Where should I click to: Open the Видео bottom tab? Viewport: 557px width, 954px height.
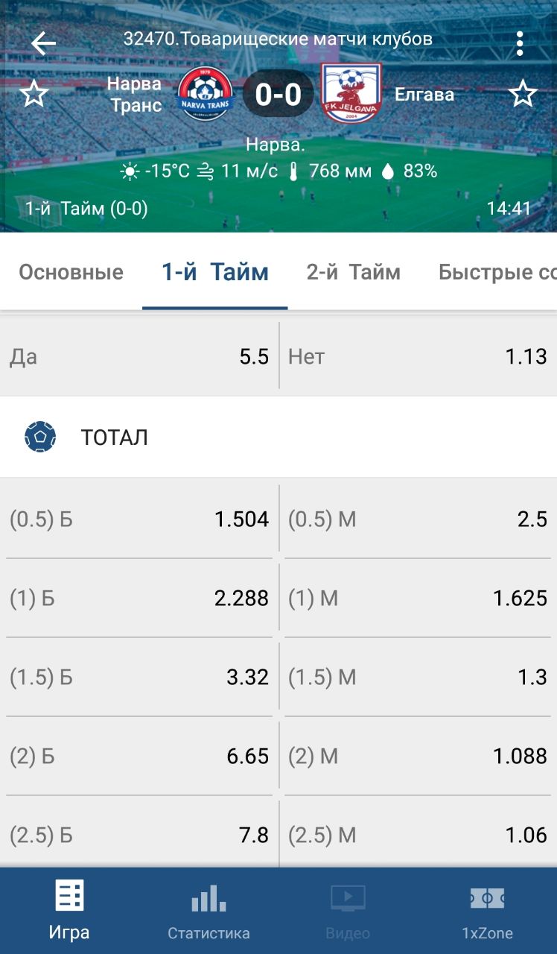348,909
